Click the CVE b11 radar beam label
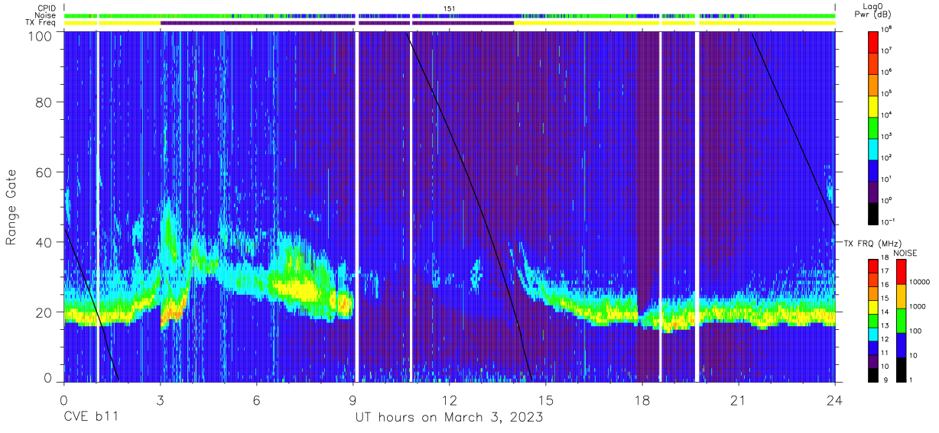This screenshot has height=433, width=939. pos(91,418)
